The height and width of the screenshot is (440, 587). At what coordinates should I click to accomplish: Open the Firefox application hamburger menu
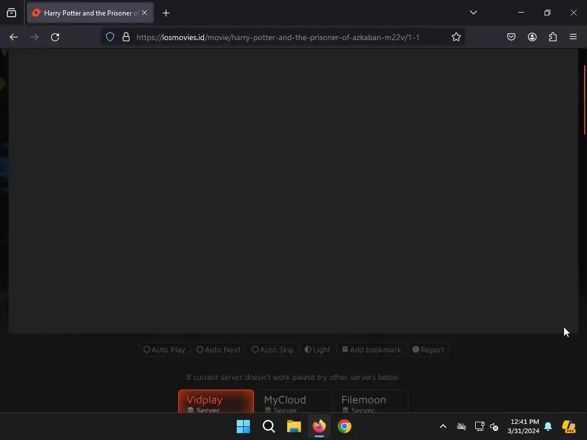point(573,37)
